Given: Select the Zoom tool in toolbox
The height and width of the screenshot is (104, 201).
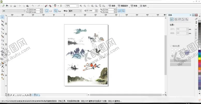Looking at the screenshot, I should click(x=2, y=29).
